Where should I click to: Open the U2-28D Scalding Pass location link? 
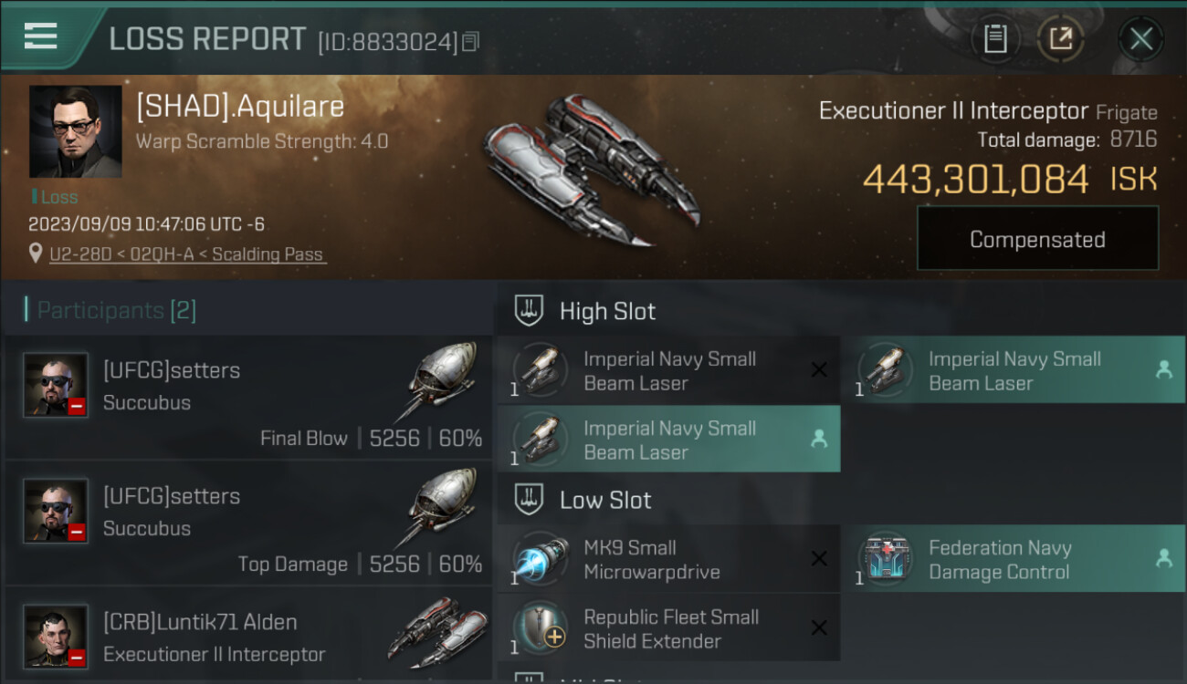coord(187,254)
